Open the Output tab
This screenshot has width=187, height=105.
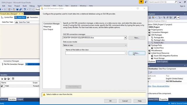point(20,99)
